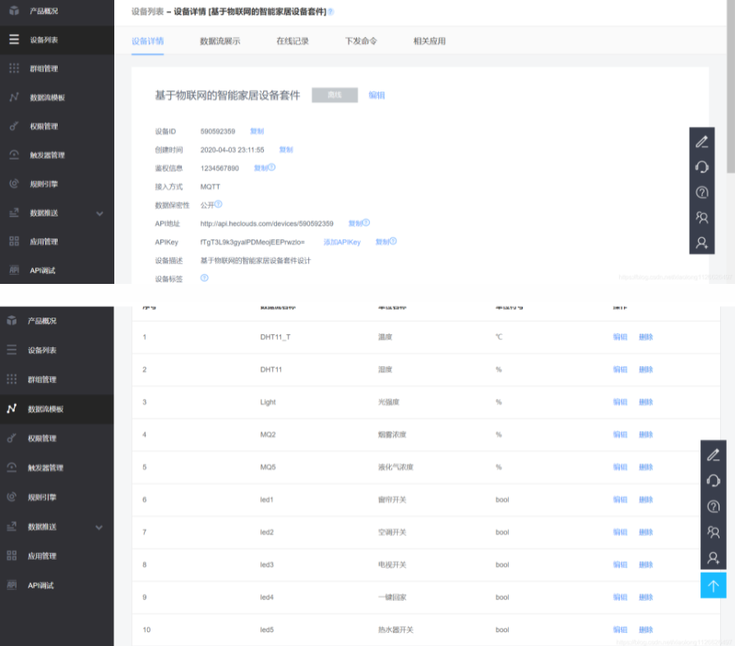Click 规则引擎 icon in device details sidebar
This screenshot has width=735, height=646.
click(14, 184)
